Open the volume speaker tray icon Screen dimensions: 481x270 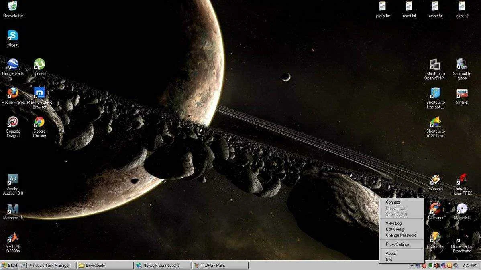(x=437, y=266)
